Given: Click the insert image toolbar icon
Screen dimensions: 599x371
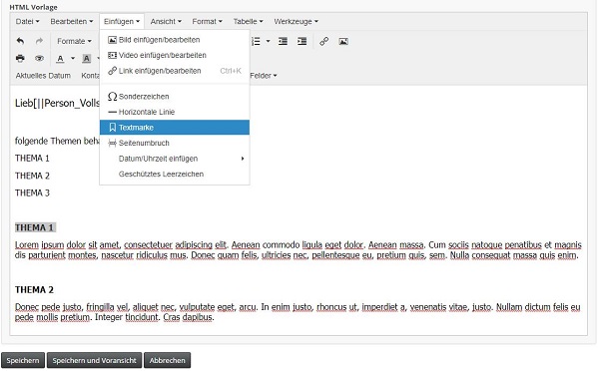Looking at the screenshot, I should 343,41.
